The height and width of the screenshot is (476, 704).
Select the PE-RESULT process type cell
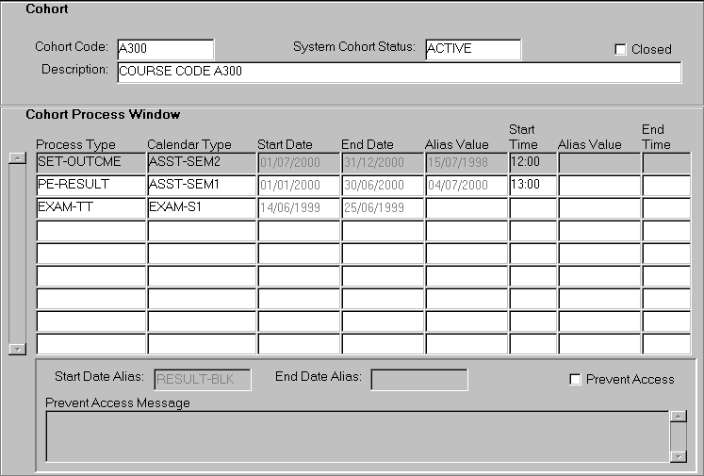pos(90,185)
